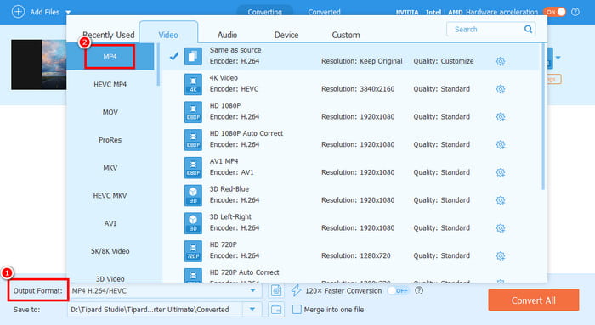The width and height of the screenshot is (595, 325).
Task: Open settings gear for 3D Red-Blue
Action: click(x=501, y=200)
